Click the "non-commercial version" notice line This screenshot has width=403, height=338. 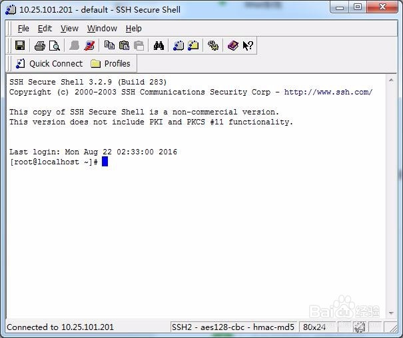tap(144, 112)
